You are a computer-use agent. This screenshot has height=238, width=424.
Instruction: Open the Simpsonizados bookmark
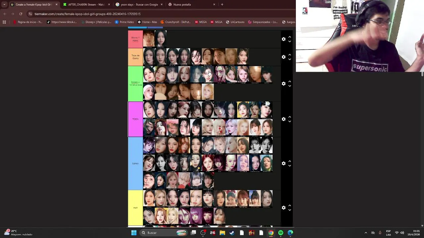coord(263,22)
